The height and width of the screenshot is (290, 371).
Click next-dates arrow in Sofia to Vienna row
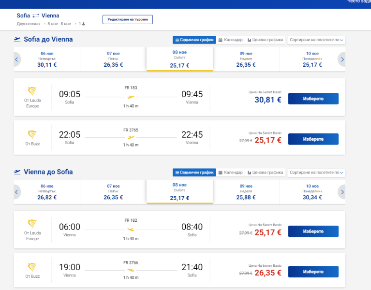pos(342,59)
